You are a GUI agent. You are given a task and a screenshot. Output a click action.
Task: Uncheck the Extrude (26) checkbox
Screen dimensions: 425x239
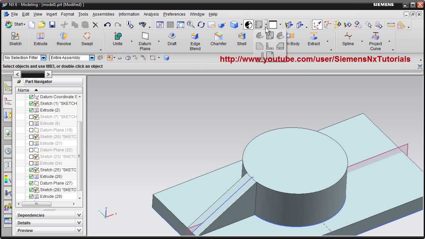(x=31, y=177)
